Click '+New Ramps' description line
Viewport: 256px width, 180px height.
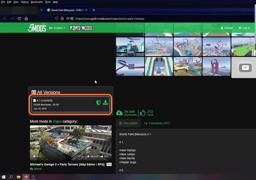coord(127,150)
